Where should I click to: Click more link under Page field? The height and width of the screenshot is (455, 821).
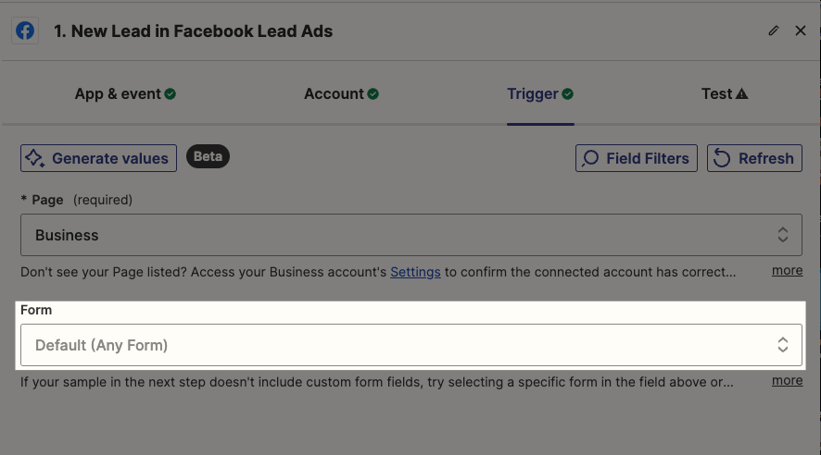[787, 271]
